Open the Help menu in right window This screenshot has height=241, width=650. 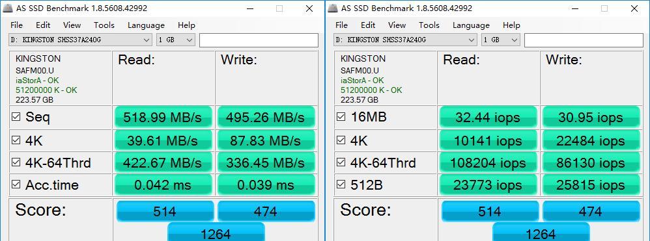pos(511,25)
